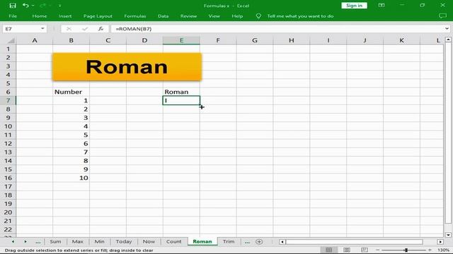Click the orange Roman title banner

[x=127, y=67]
